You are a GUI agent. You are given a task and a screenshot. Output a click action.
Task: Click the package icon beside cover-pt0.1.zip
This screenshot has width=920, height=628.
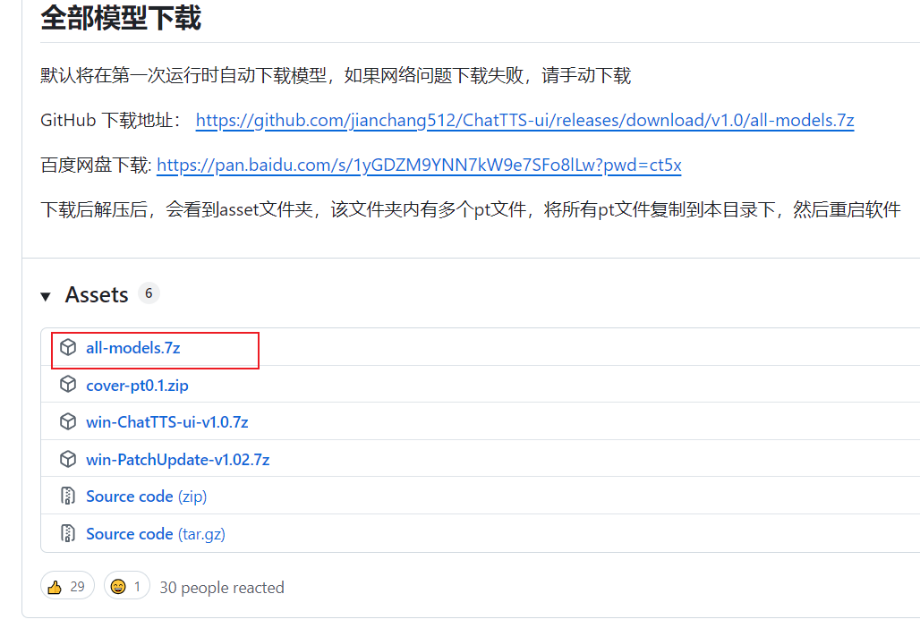click(x=68, y=384)
